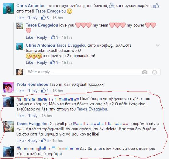Like Chris Antoniou's top comment
This screenshot has height=159, width=169.
[x=20, y=18]
